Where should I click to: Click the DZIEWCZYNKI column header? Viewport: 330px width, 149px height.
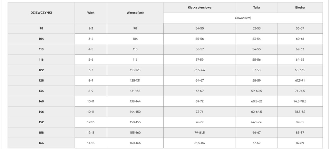pos(41,13)
